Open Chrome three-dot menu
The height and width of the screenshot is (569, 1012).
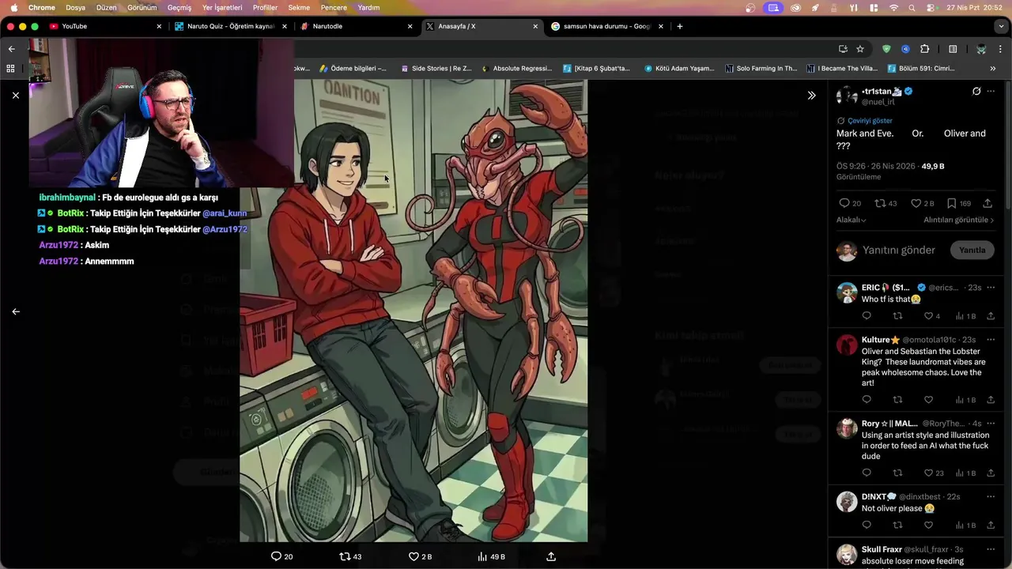click(1001, 49)
